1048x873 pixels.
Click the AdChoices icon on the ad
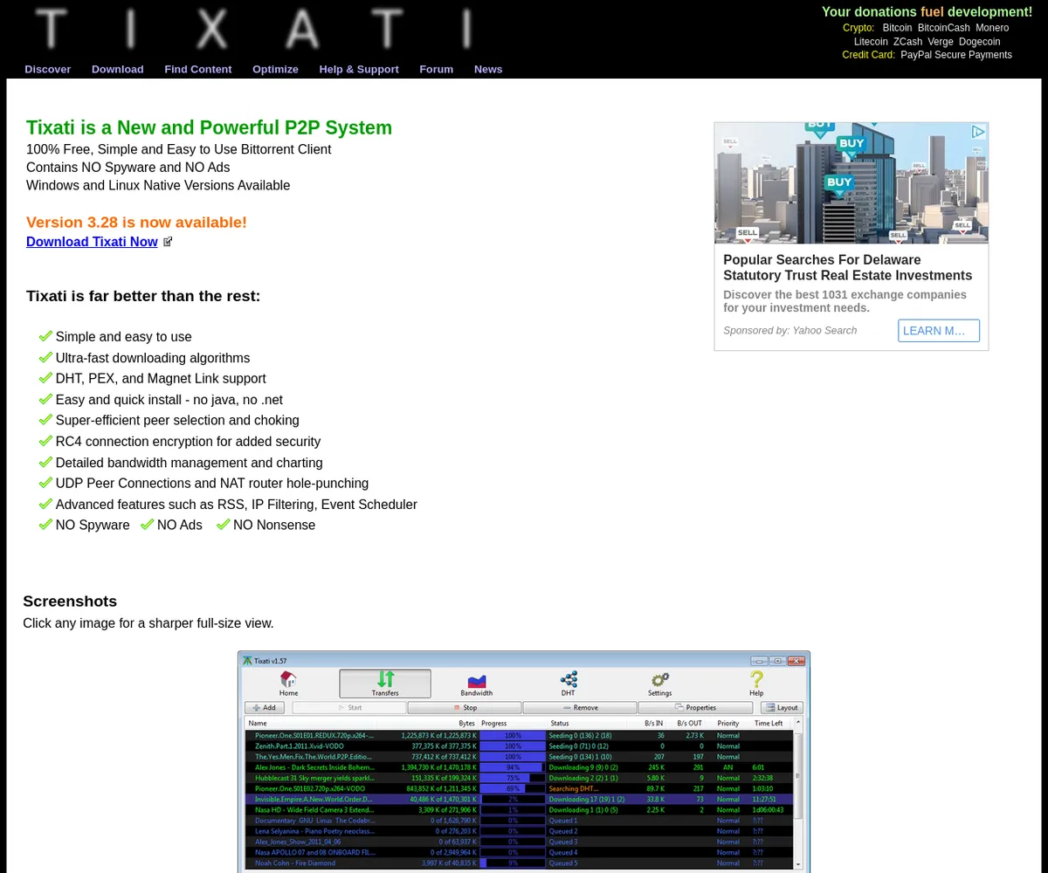coord(978,132)
